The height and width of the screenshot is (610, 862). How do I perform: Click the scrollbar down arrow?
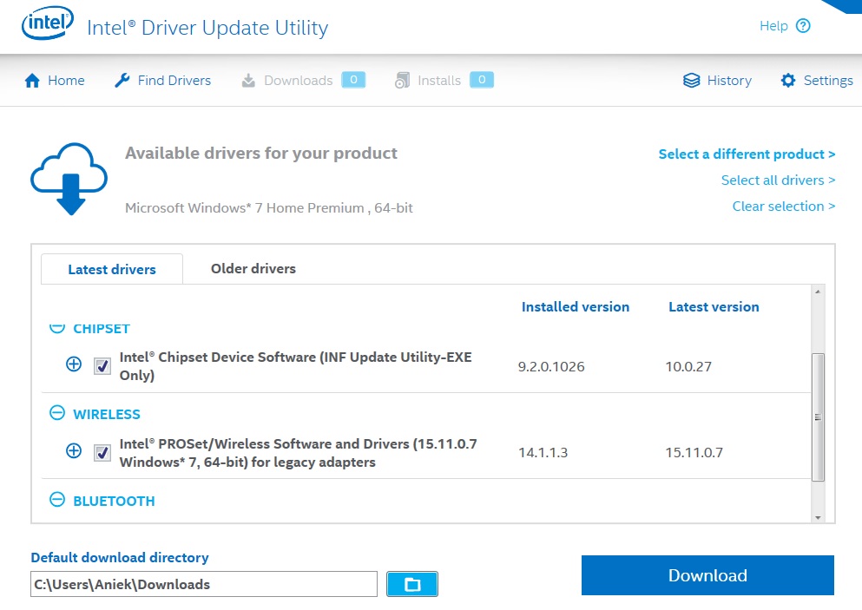coord(818,517)
